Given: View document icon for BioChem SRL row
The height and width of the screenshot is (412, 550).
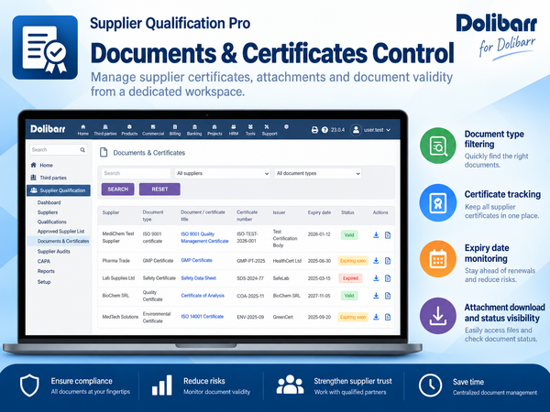Looking at the screenshot, I should 388,296.
